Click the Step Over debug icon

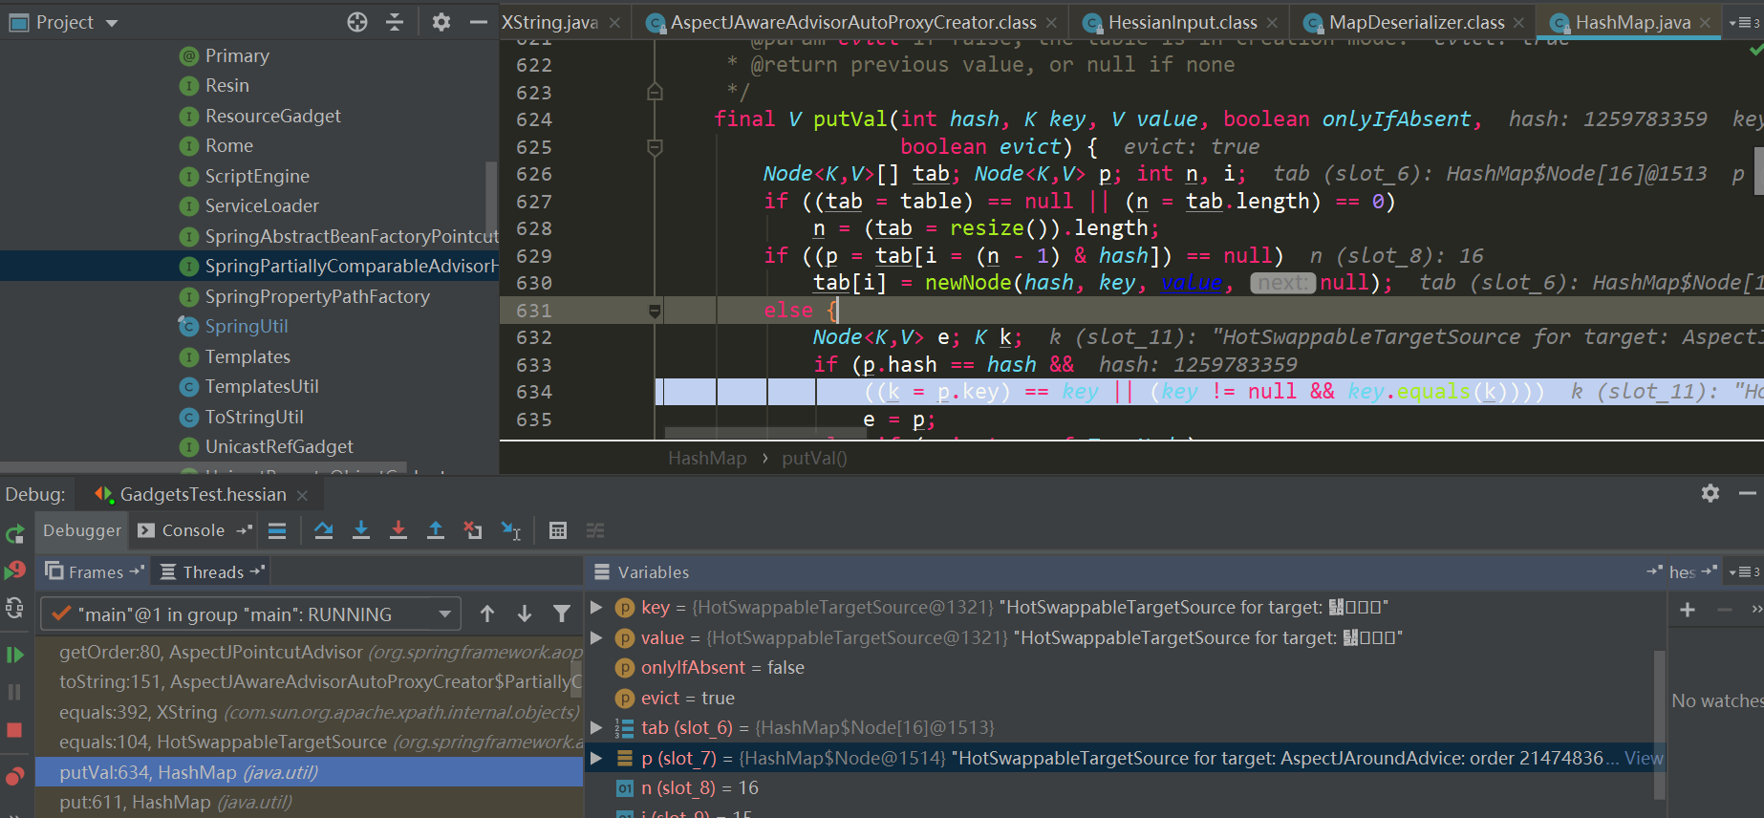[x=324, y=530]
